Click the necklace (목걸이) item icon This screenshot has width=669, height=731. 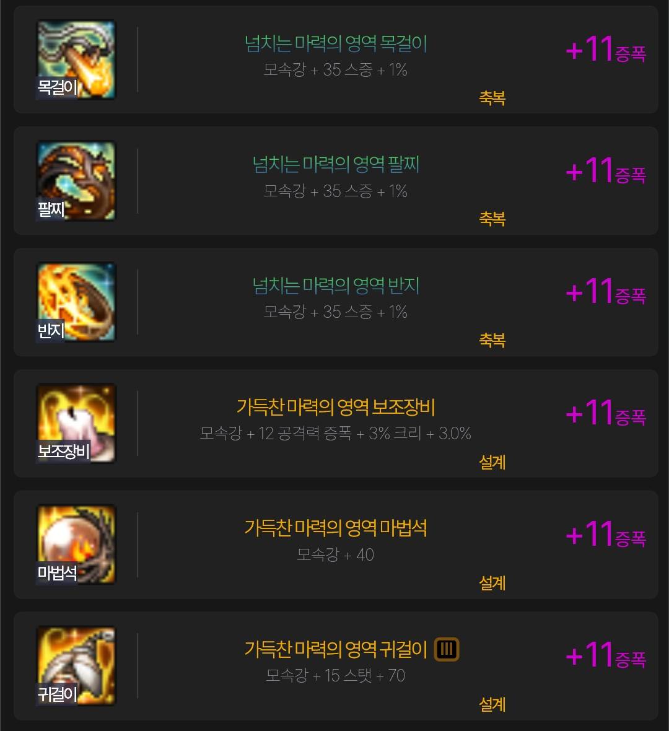tap(76, 59)
